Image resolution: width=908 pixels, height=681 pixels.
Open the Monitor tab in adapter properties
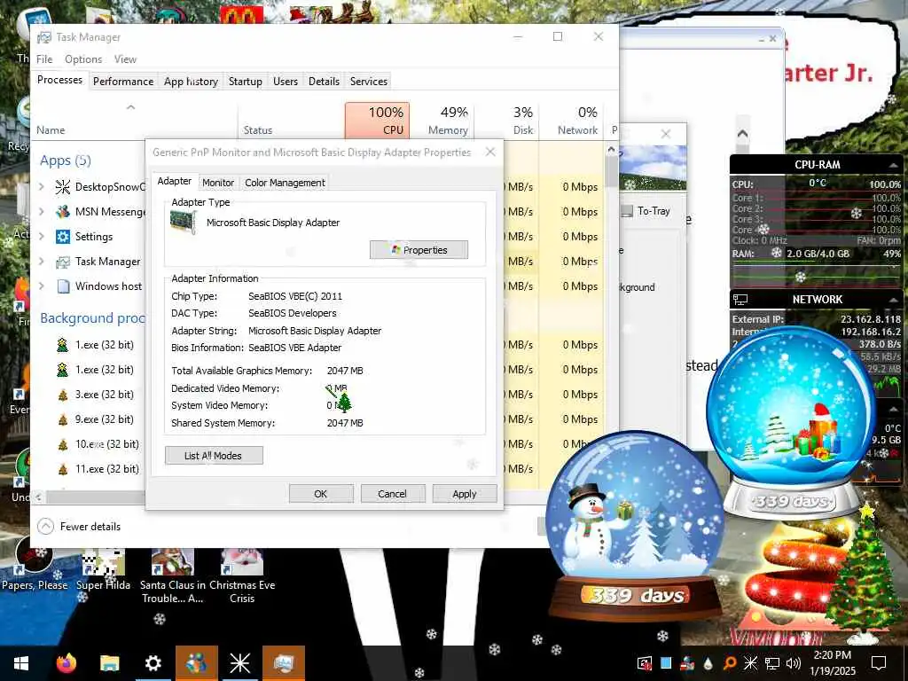coord(218,183)
